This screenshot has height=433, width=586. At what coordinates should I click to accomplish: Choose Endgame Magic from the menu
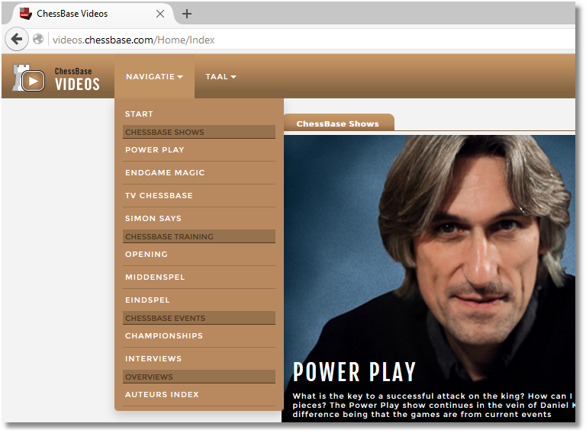pyautogui.click(x=165, y=172)
